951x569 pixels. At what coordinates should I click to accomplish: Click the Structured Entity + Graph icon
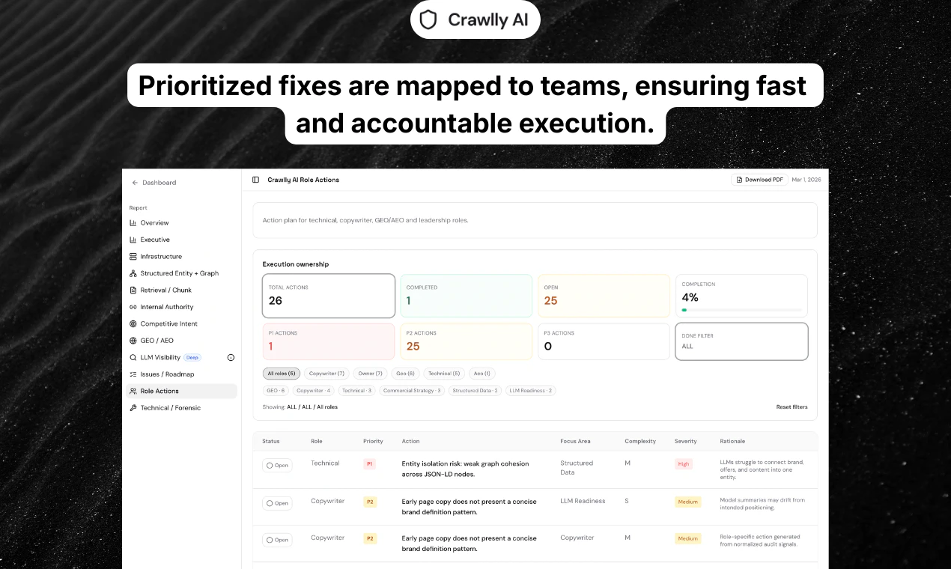[x=133, y=273]
